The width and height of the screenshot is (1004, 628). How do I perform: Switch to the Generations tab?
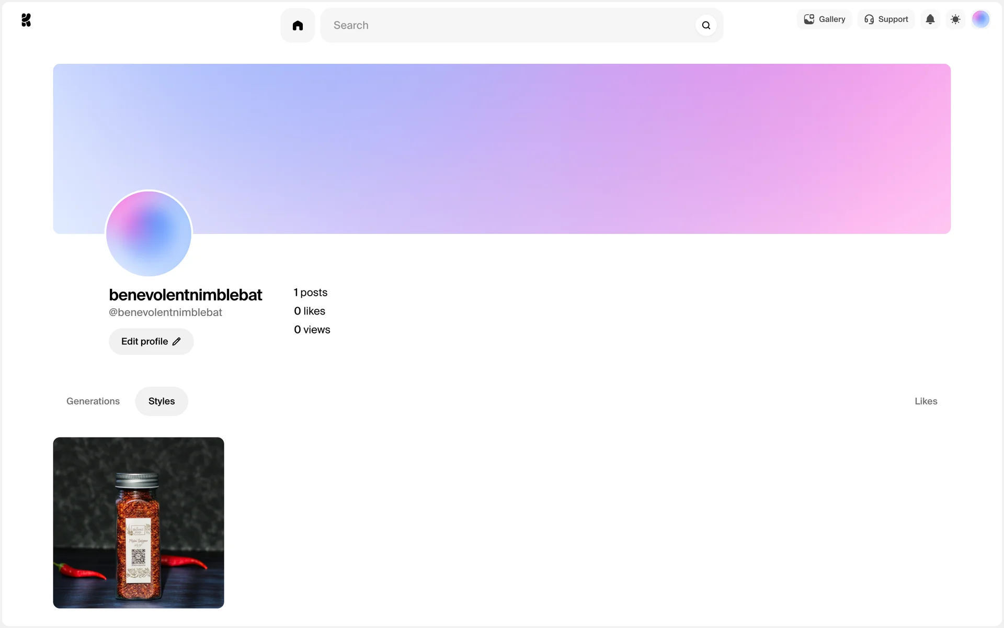[93, 401]
